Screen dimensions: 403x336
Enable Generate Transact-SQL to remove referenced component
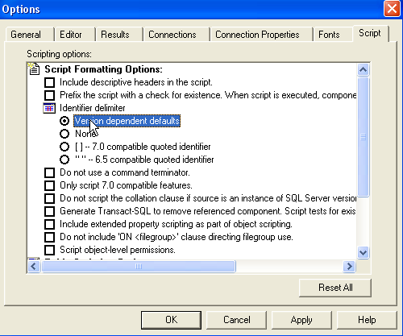49,211
